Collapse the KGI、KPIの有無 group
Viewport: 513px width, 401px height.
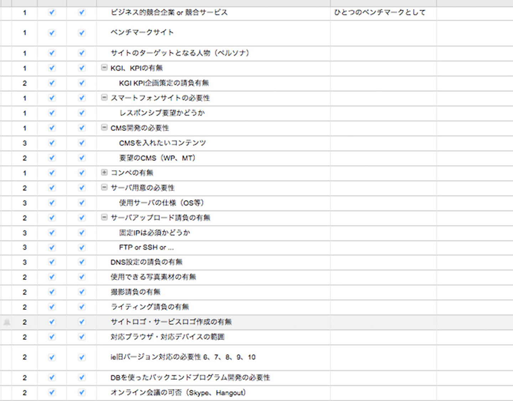(104, 67)
